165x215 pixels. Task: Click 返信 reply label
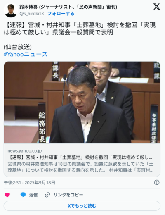[x=33, y=195]
